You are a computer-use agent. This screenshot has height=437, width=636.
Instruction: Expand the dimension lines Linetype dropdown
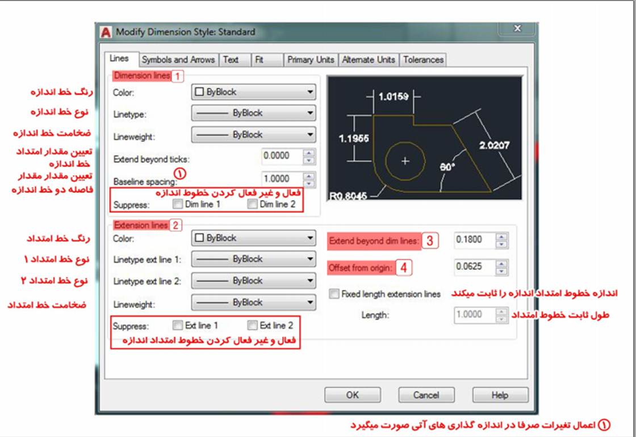coord(253,113)
